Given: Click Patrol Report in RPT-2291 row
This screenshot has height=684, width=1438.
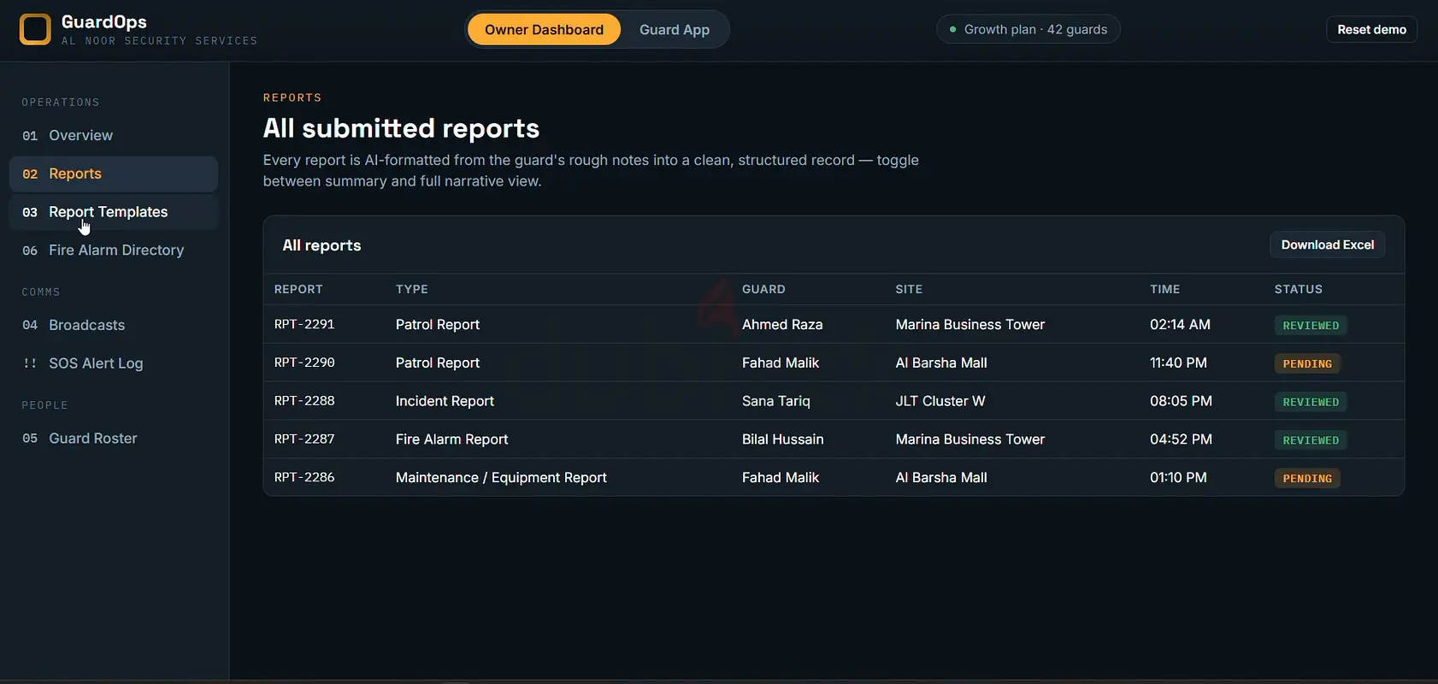Looking at the screenshot, I should click(x=438, y=325).
